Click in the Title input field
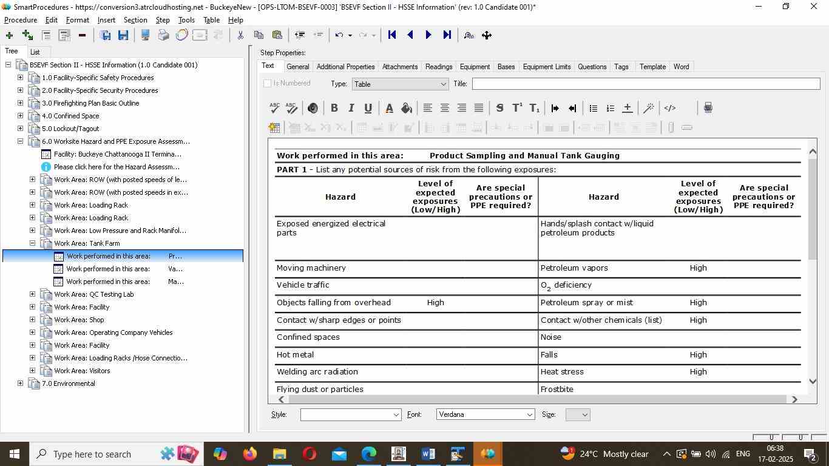The width and height of the screenshot is (829, 466). pyautogui.click(x=646, y=84)
